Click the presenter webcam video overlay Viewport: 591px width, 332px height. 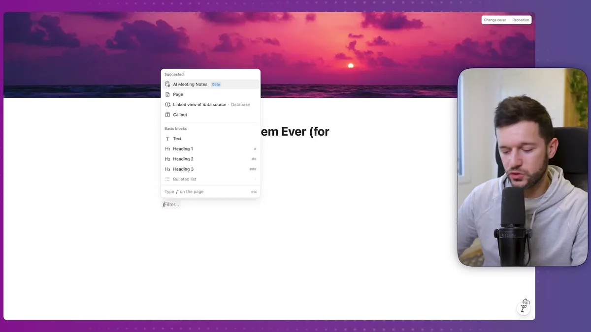pos(522,167)
